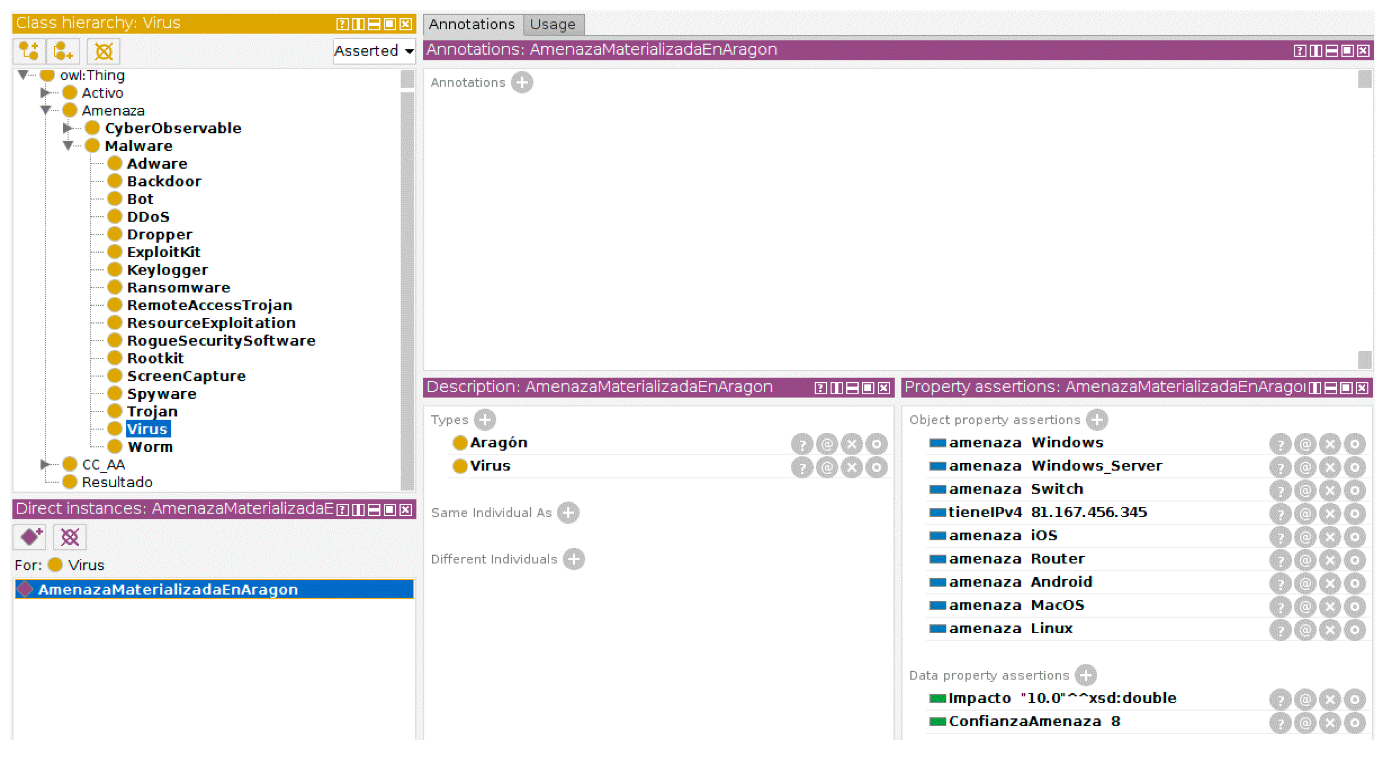
Task: Add an object property assertion
Action: 1097,420
